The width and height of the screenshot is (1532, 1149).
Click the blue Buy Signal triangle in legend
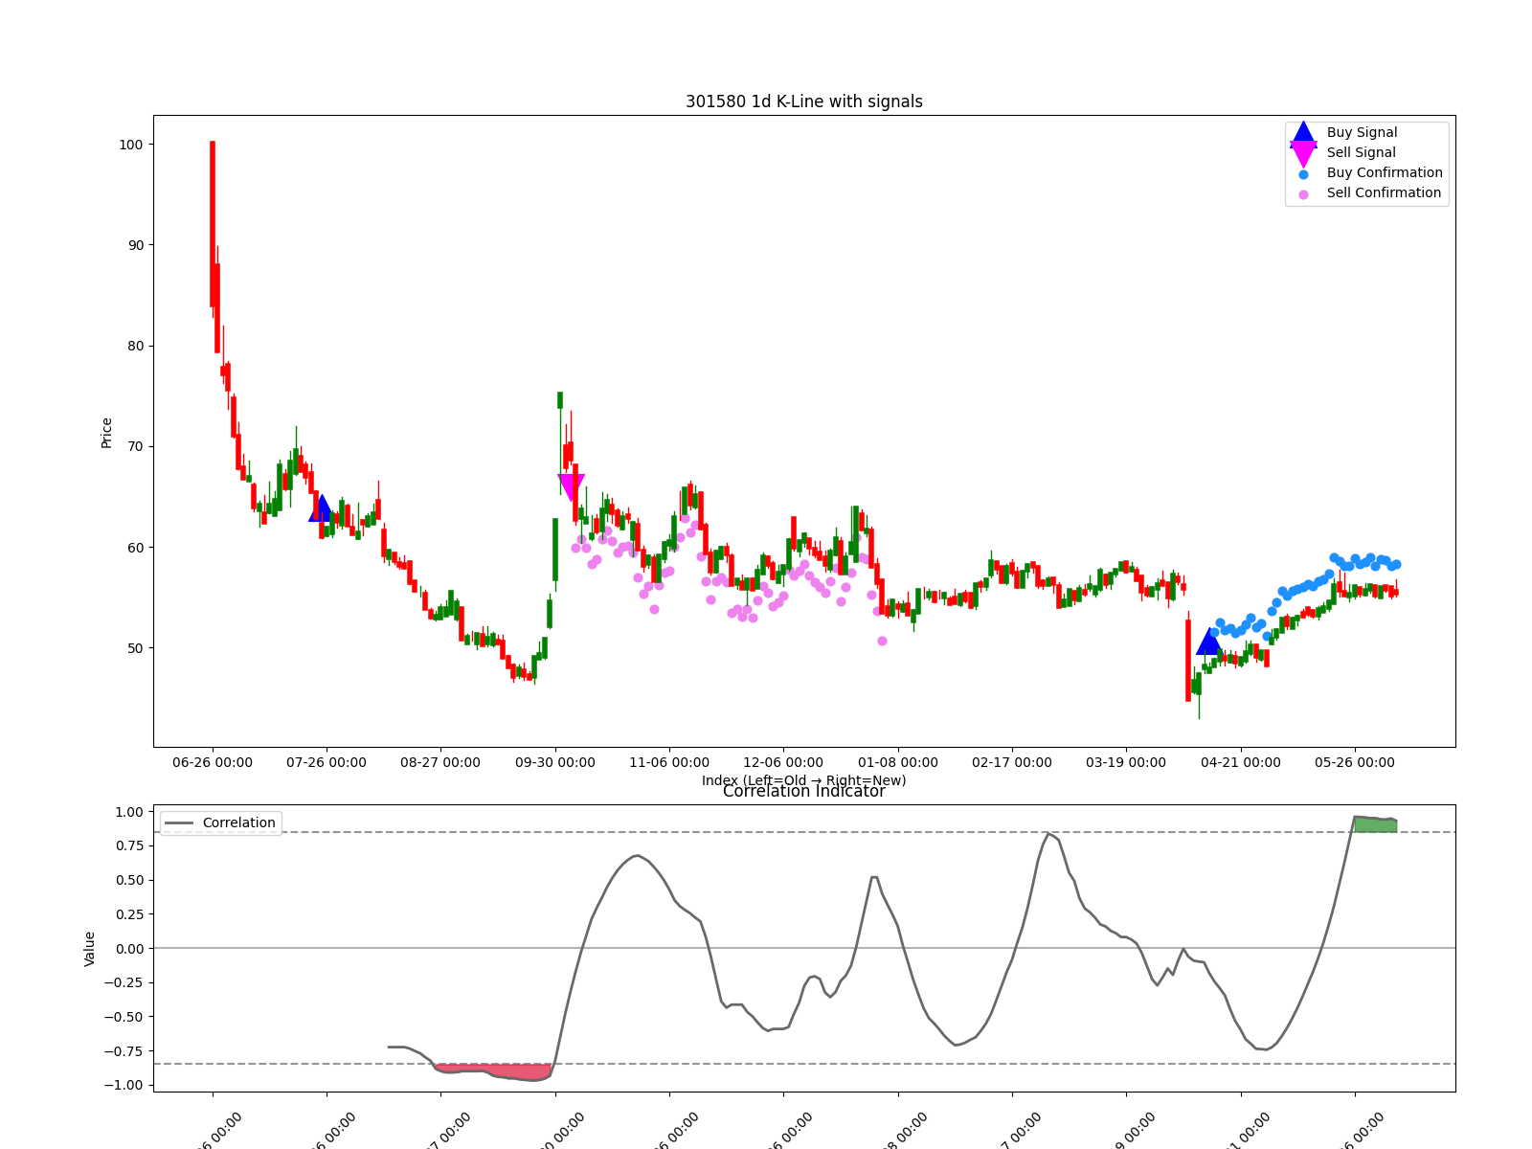(x=1303, y=133)
